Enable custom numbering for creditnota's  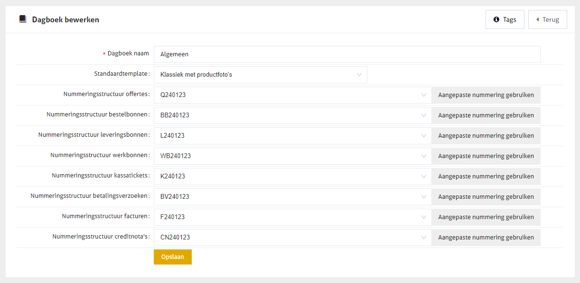(x=486, y=238)
